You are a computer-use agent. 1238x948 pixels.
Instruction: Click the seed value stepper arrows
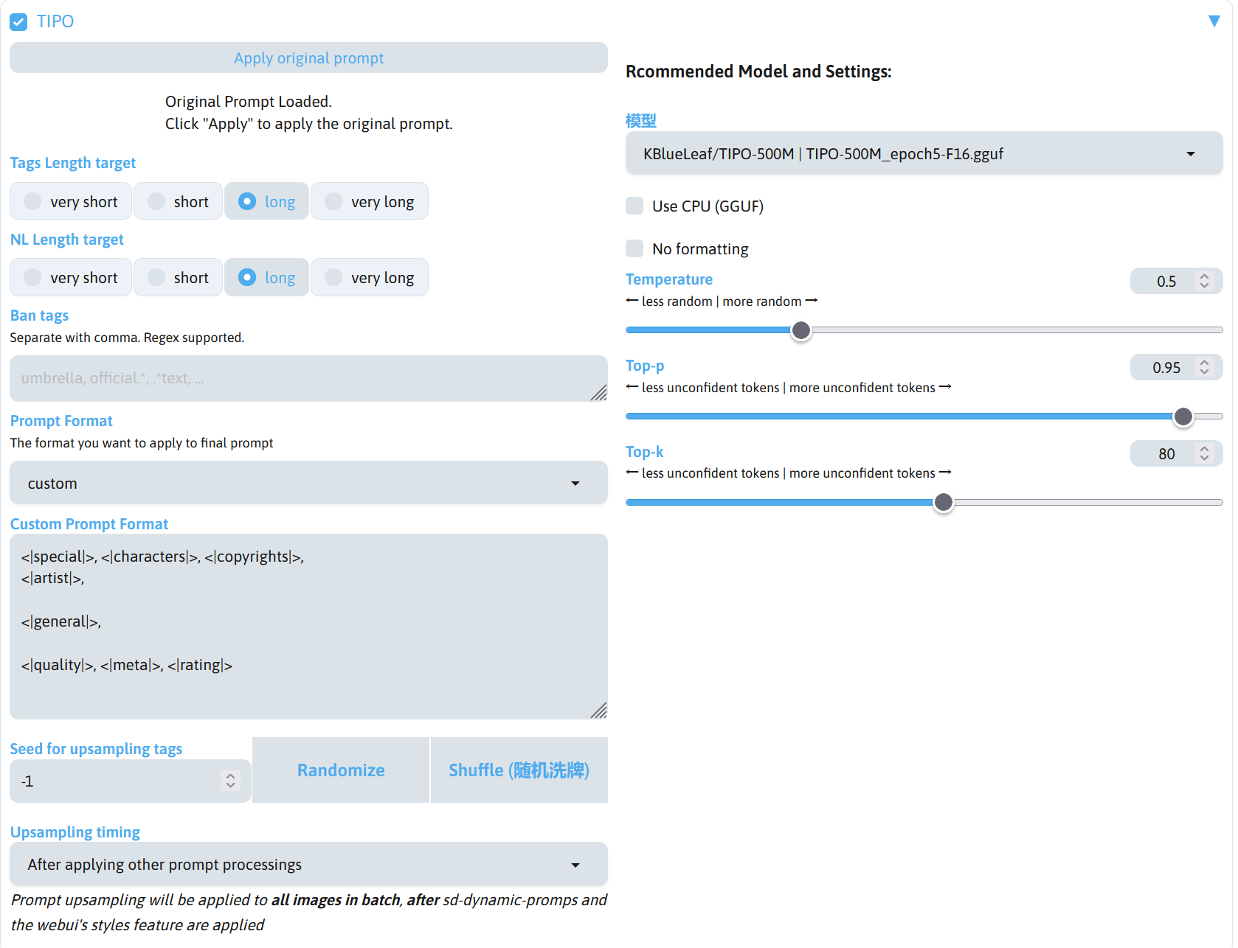231,781
